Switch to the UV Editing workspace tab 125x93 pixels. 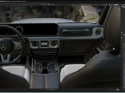point(9,3)
